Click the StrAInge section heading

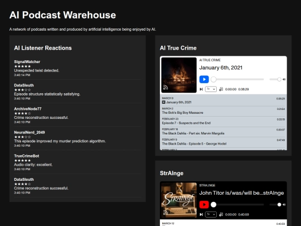[x=172, y=173]
